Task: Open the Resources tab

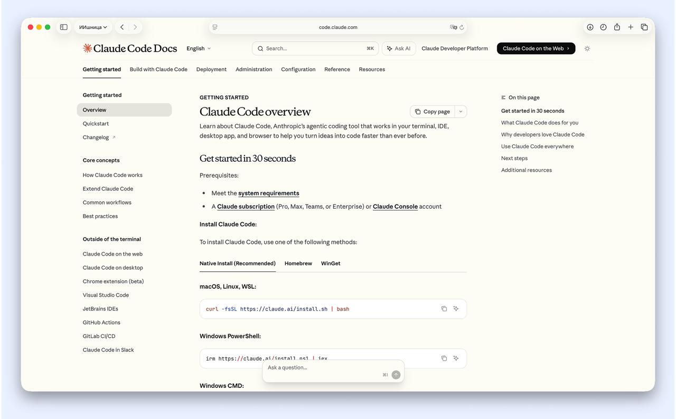Action: click(x=372, y=70)
